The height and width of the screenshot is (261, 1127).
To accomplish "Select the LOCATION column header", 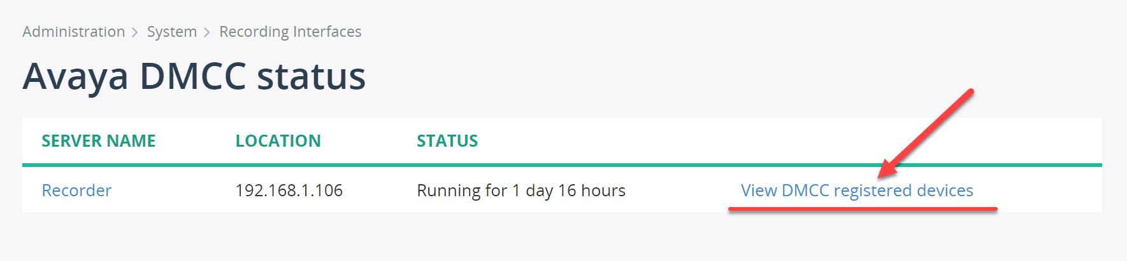I will point(278,141).
